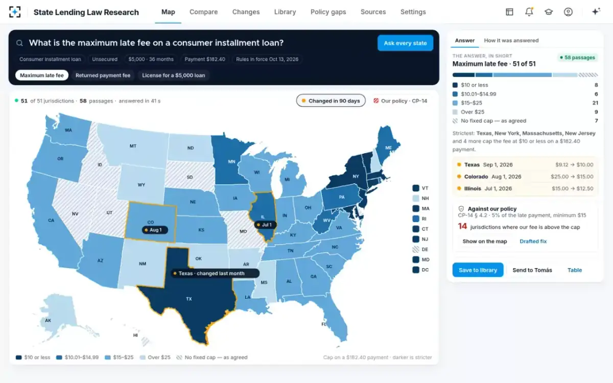The image size is (613, 383).
Task: Open the Policy gaps tab
Action: click(x=328, y=12)
